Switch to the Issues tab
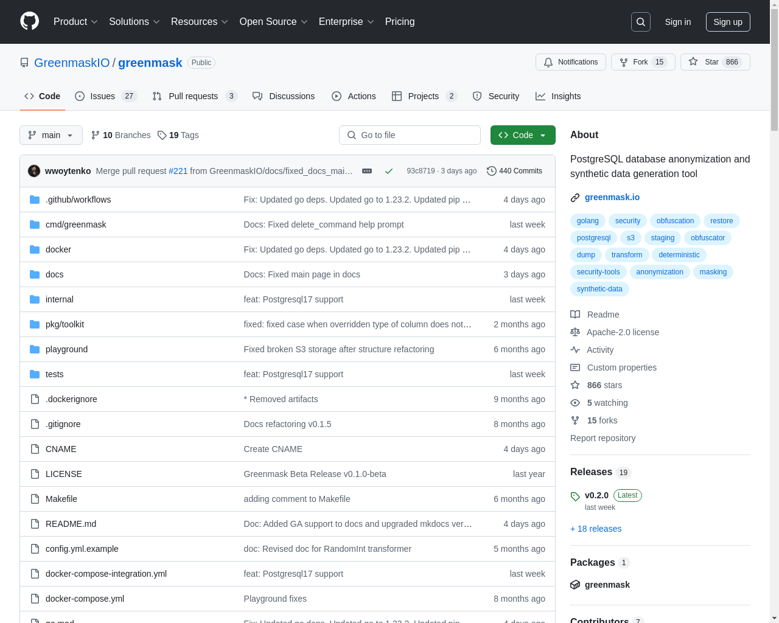This screenshot has width=779, height=623. [x=106, y=96]
